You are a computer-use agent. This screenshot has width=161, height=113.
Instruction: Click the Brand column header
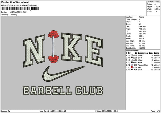[157, 53]
